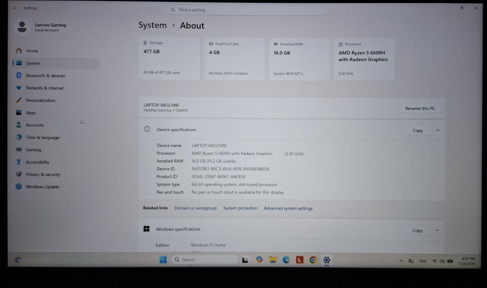Click the widgets icon at taskbar left
This screenshot has width=487, height=288.
(x=18, y=259)
